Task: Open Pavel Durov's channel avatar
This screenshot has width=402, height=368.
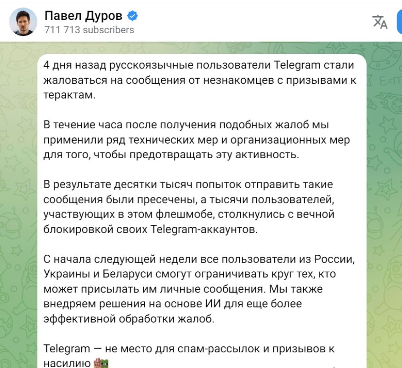Action: point(23,21)
